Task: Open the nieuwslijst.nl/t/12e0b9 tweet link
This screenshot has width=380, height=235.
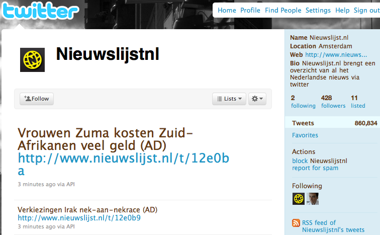Action: [x=79, y=217]
